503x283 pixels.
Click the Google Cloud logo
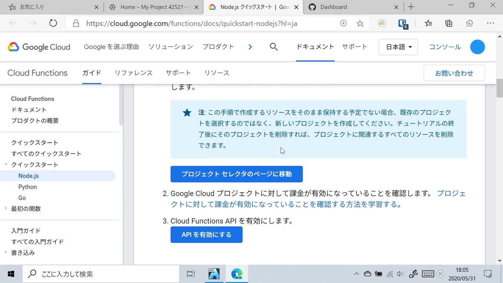pos(39,47)
